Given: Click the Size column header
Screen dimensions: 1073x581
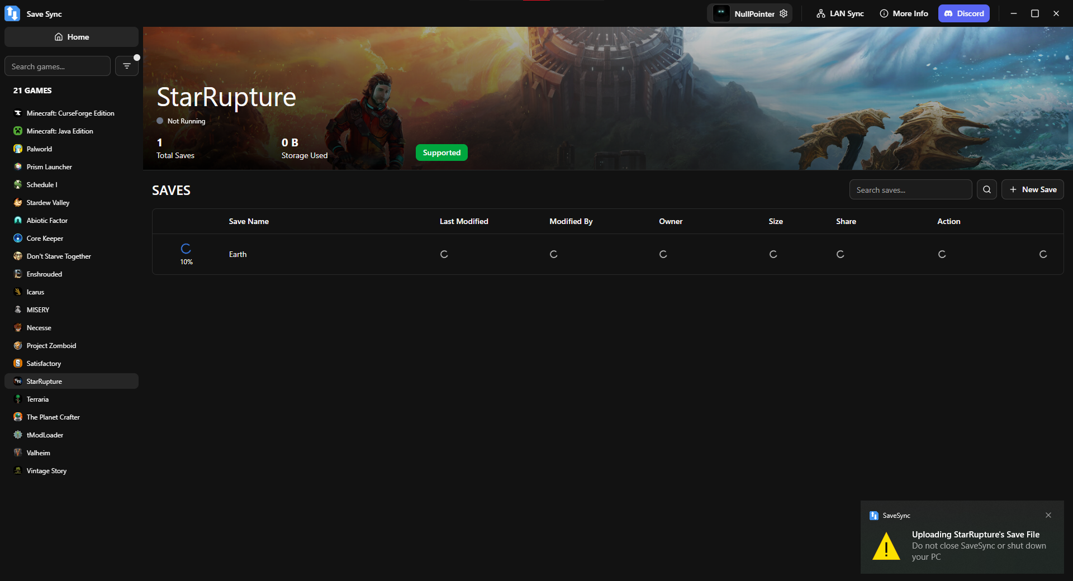Looking at the screenshot, I should [x=776, y=221].
